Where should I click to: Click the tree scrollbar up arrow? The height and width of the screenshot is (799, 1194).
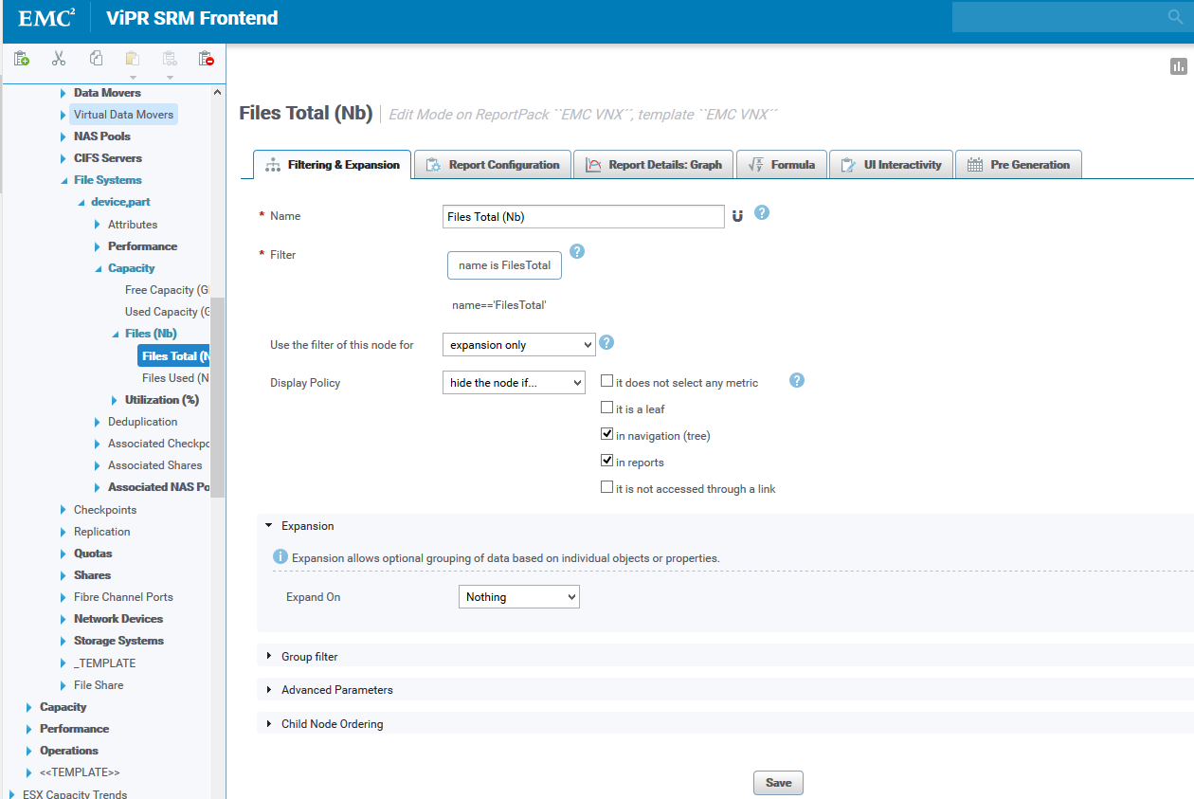coord(218,92)
